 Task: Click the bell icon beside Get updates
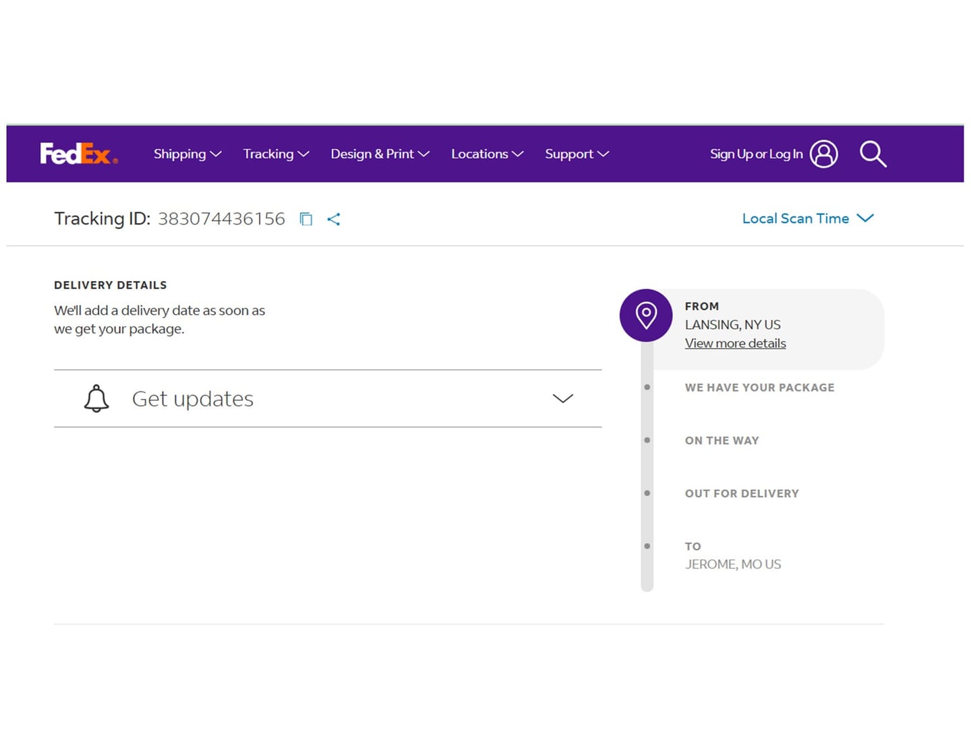click(x=96, y=399)
